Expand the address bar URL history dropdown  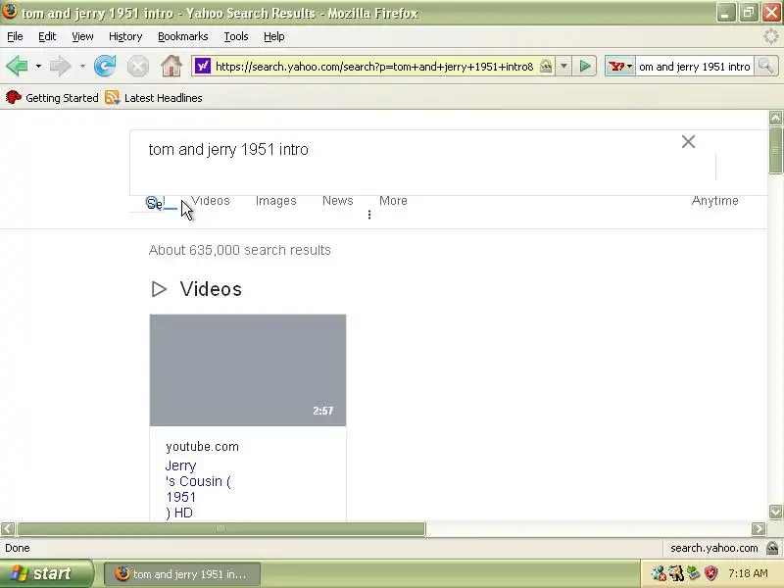tap(563, 66)
